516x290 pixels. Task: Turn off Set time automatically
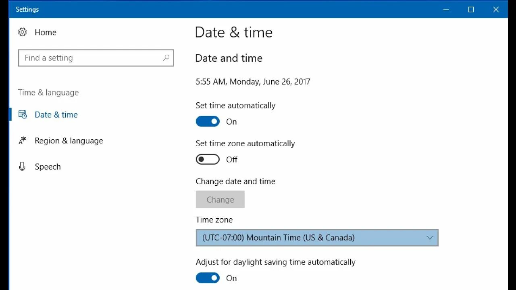click(x=208, y=122)
